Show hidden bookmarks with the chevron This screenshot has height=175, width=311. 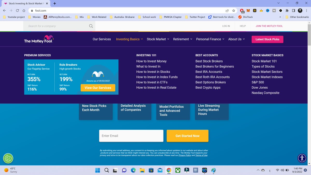280,17
